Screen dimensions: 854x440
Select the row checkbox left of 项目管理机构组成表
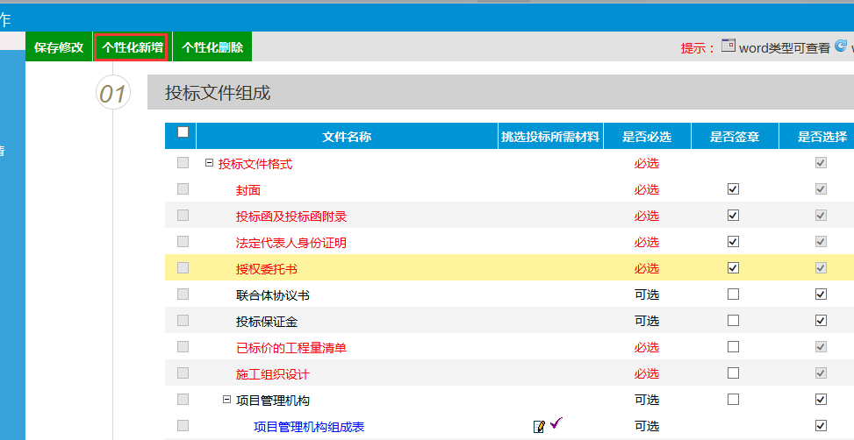coord(183,425)
